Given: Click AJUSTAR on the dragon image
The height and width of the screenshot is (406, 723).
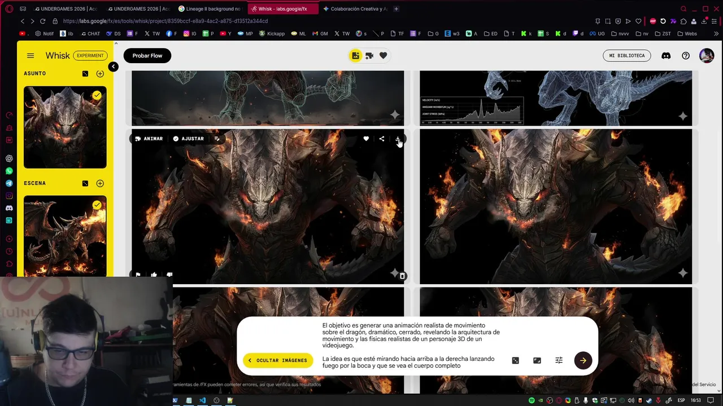Looking at the screenshot, I should coord(189,139).
